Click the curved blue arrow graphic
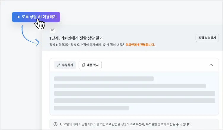Screen dimensions: 223x130 [30, 36]
